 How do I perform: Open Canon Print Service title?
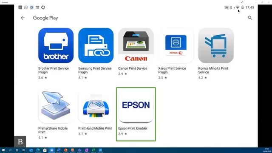tap(133, 68)
